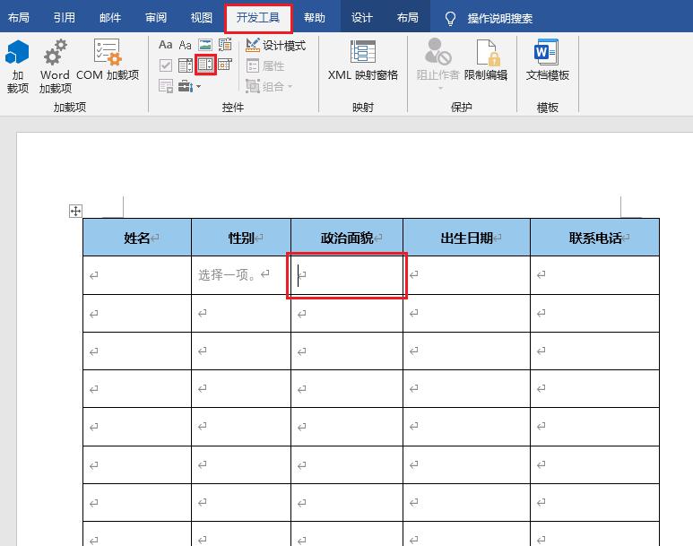Open 限制编辑 restrict editing pane
Viewport: 693px width, 546px height.
(486, 61)
